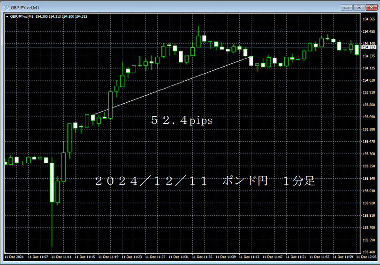Click the 192.700 price scale label
The image size is (380, 265).
pos(369,227)
